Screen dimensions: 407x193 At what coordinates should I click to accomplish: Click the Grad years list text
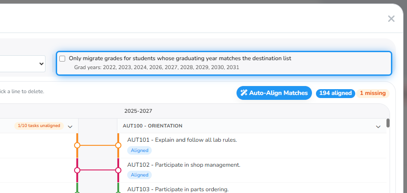coord(157,67)
